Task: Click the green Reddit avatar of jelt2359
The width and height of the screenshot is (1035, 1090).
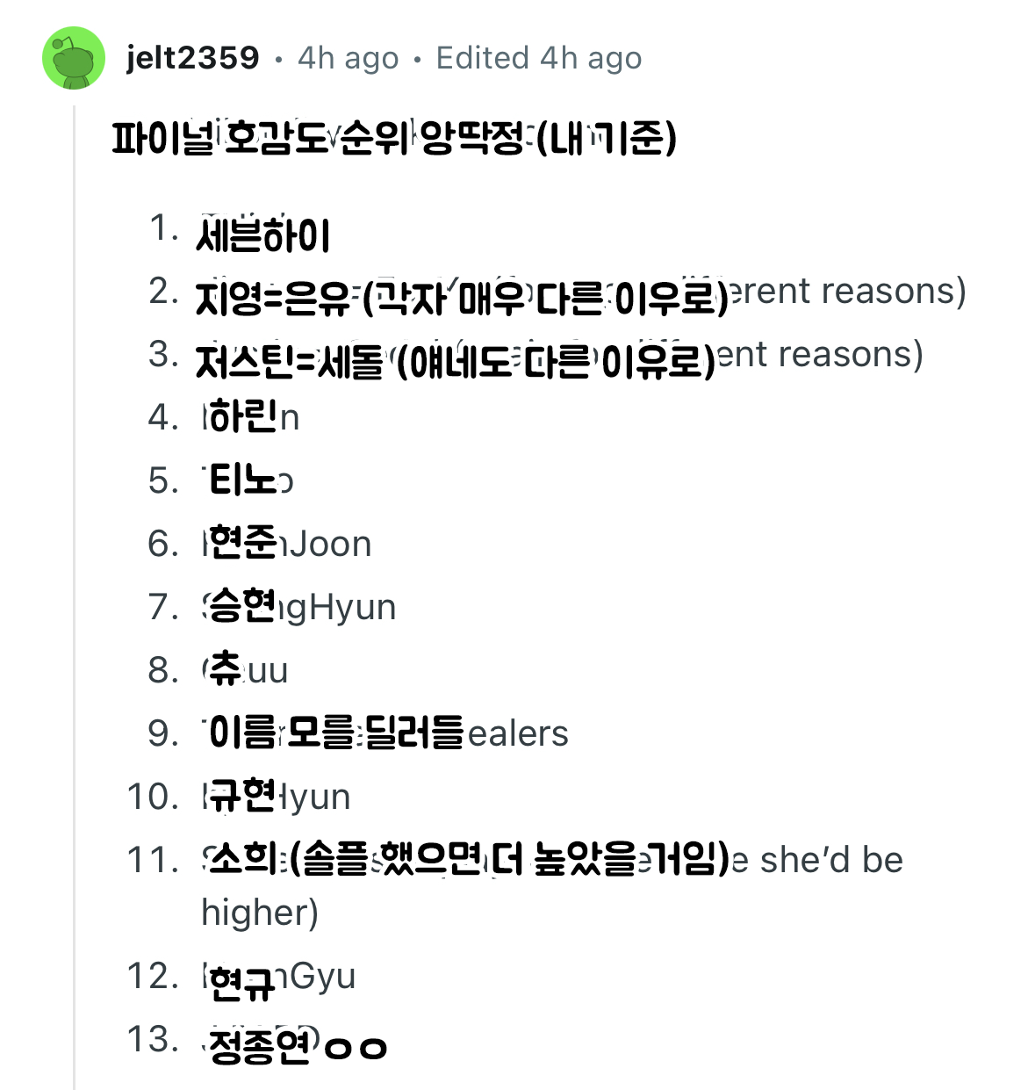Action: [x=74, y=58]
